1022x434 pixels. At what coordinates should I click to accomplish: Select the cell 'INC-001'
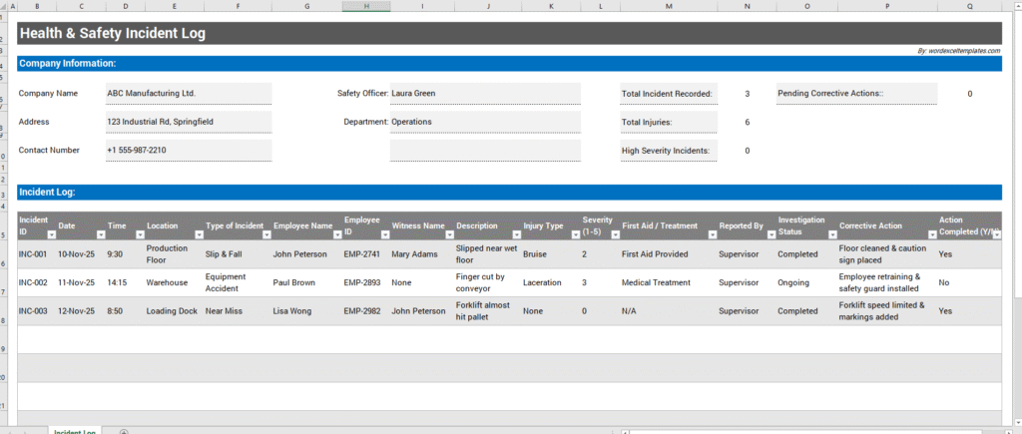click(x=37, y=254)
